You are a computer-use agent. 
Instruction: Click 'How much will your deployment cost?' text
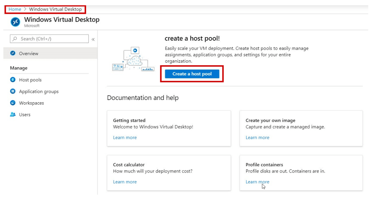coord(153,171)
